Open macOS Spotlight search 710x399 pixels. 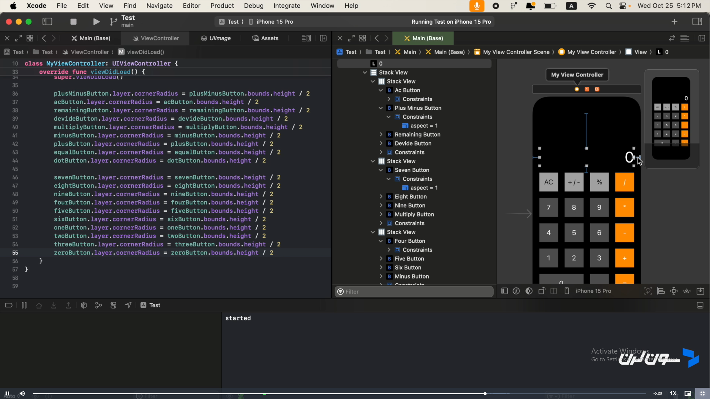[609, 6]
